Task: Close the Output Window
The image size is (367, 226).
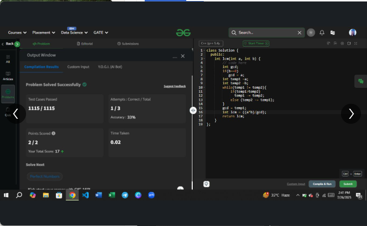Action: tap(183, 56)
